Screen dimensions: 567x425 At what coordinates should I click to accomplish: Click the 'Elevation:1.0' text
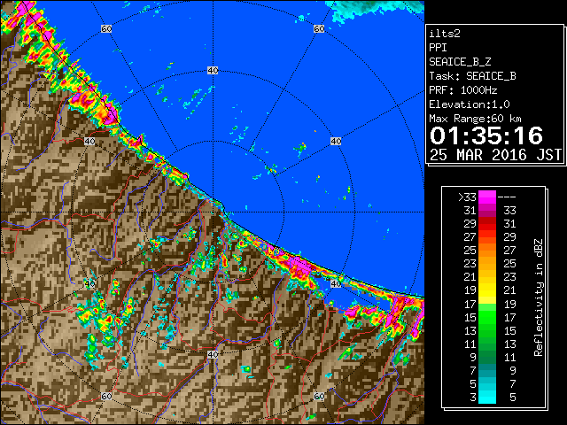coord(470,104)
